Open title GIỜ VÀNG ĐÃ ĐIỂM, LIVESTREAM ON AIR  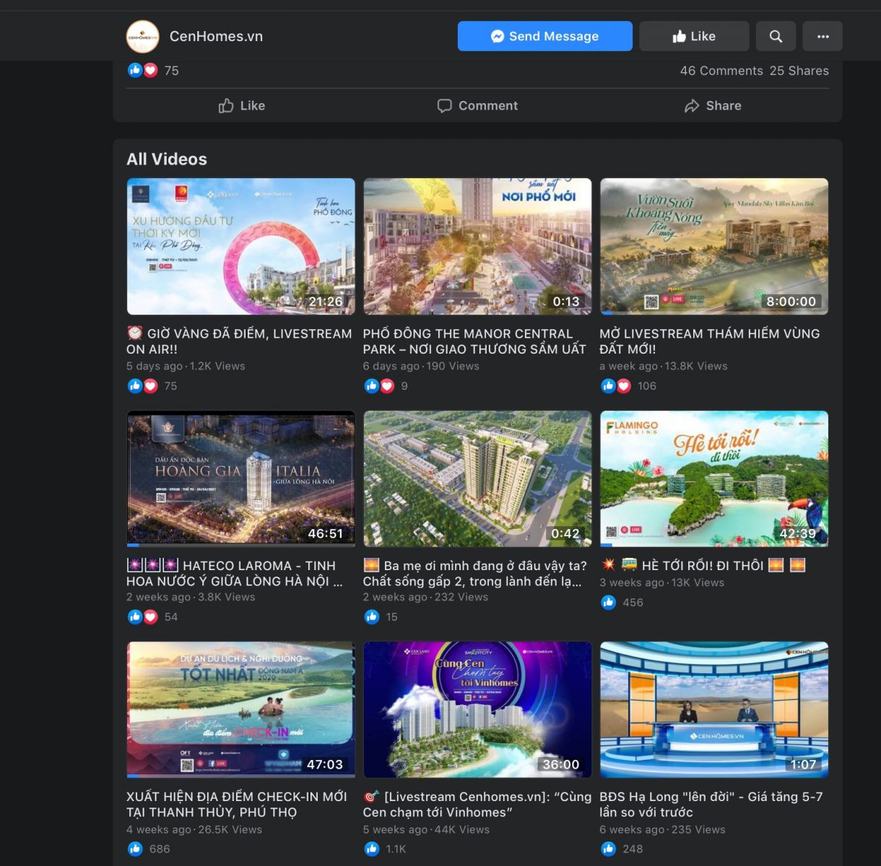click(239, 341)
